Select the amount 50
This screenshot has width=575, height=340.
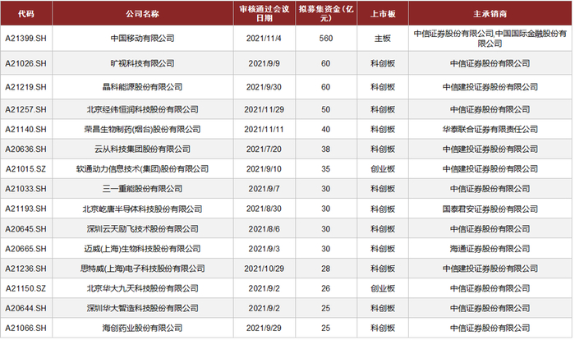[x=326, y=109]
